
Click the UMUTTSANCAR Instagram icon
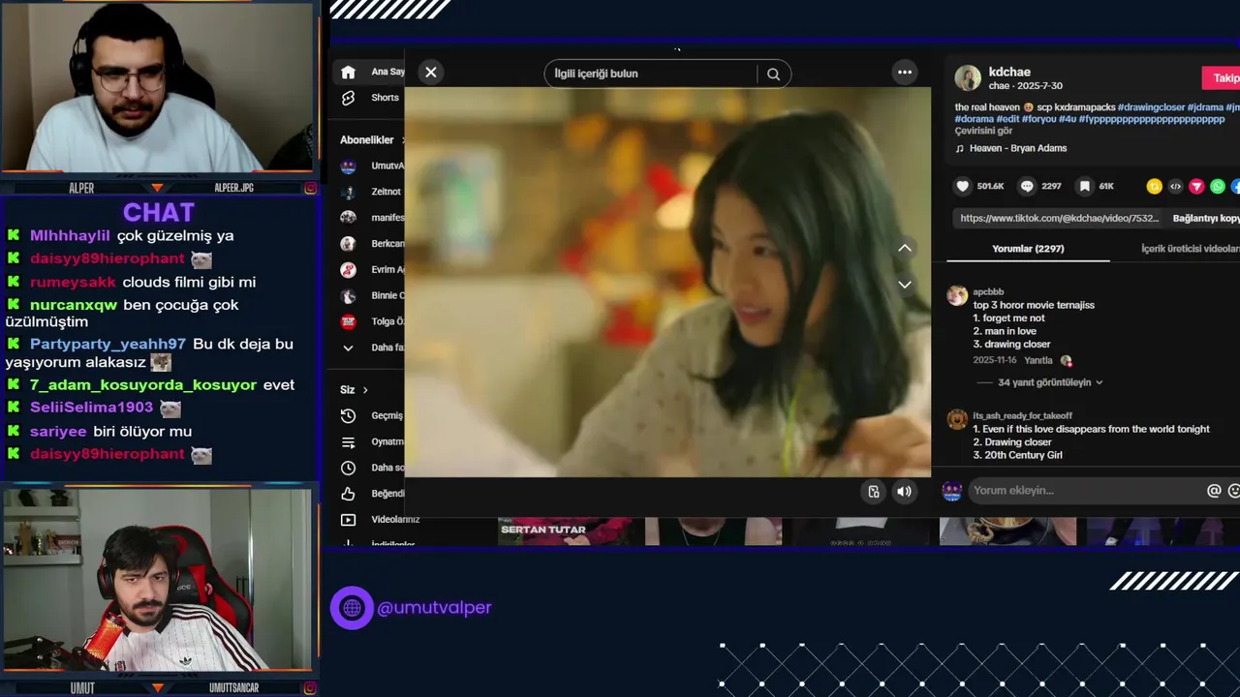click(310, 688)
